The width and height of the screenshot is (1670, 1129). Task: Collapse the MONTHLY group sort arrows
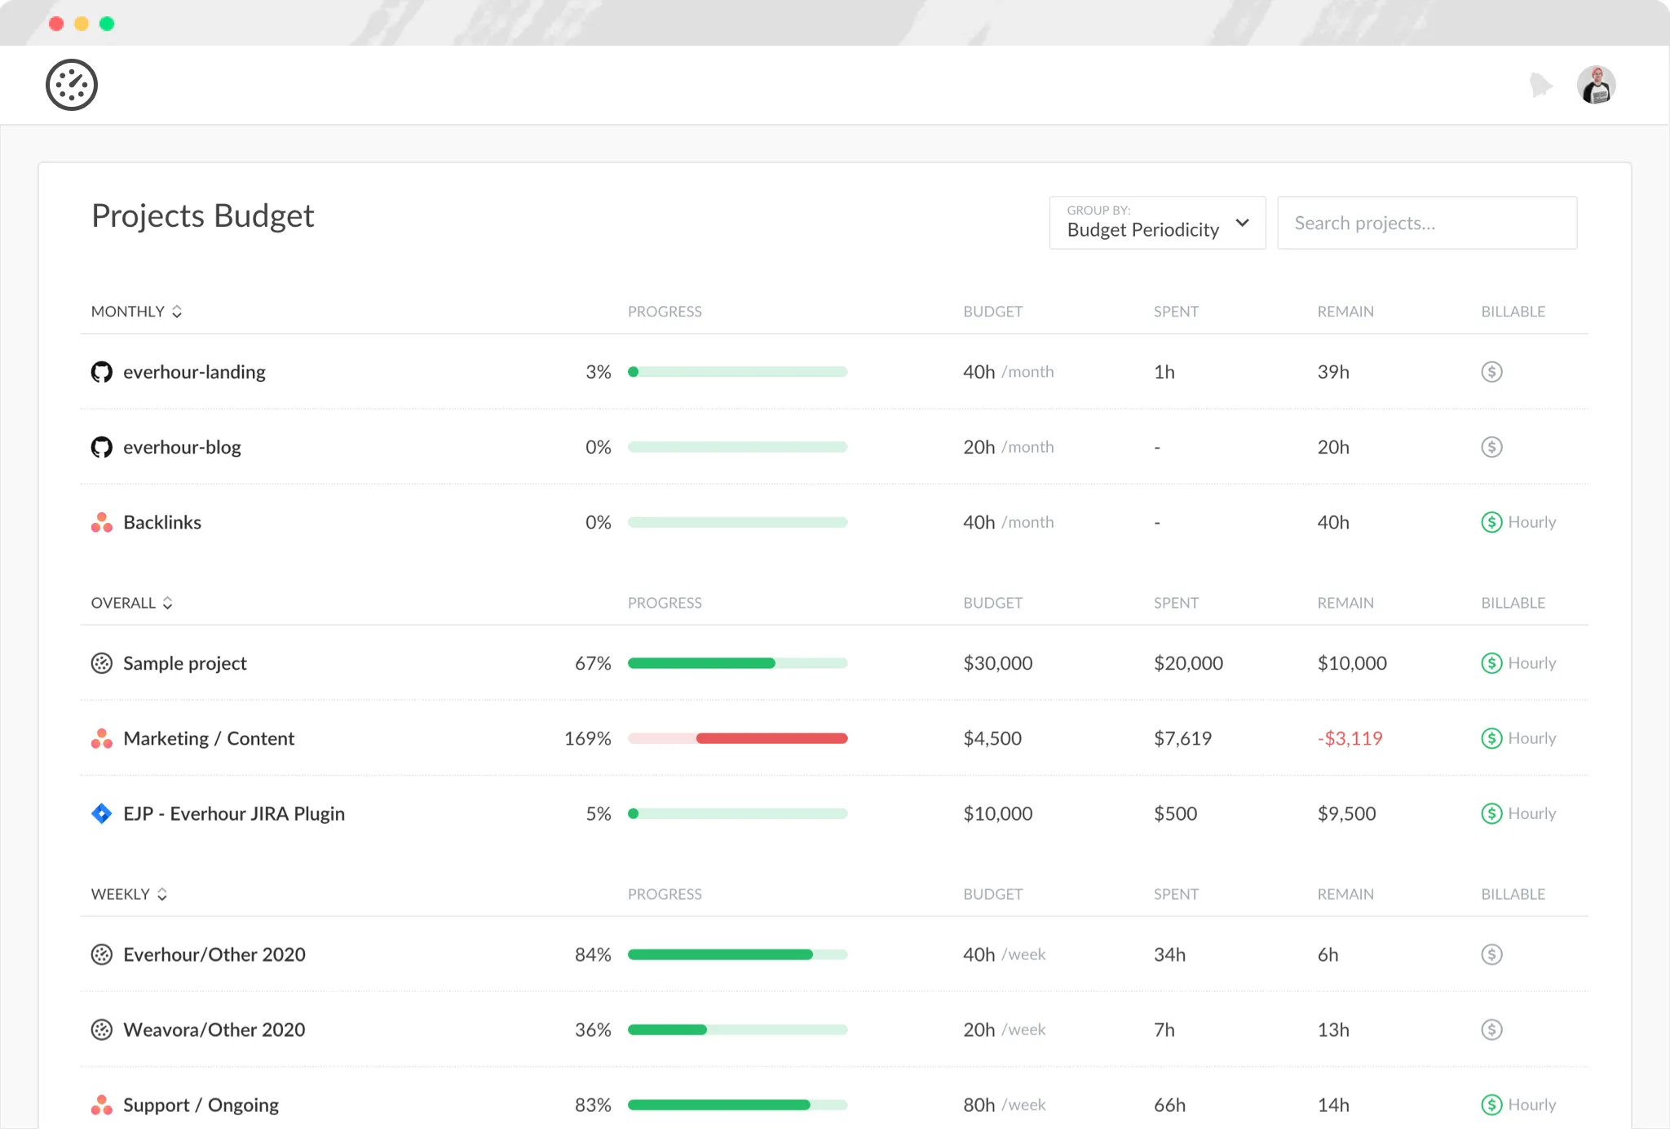pyautogui.click(x=177, y=312)
